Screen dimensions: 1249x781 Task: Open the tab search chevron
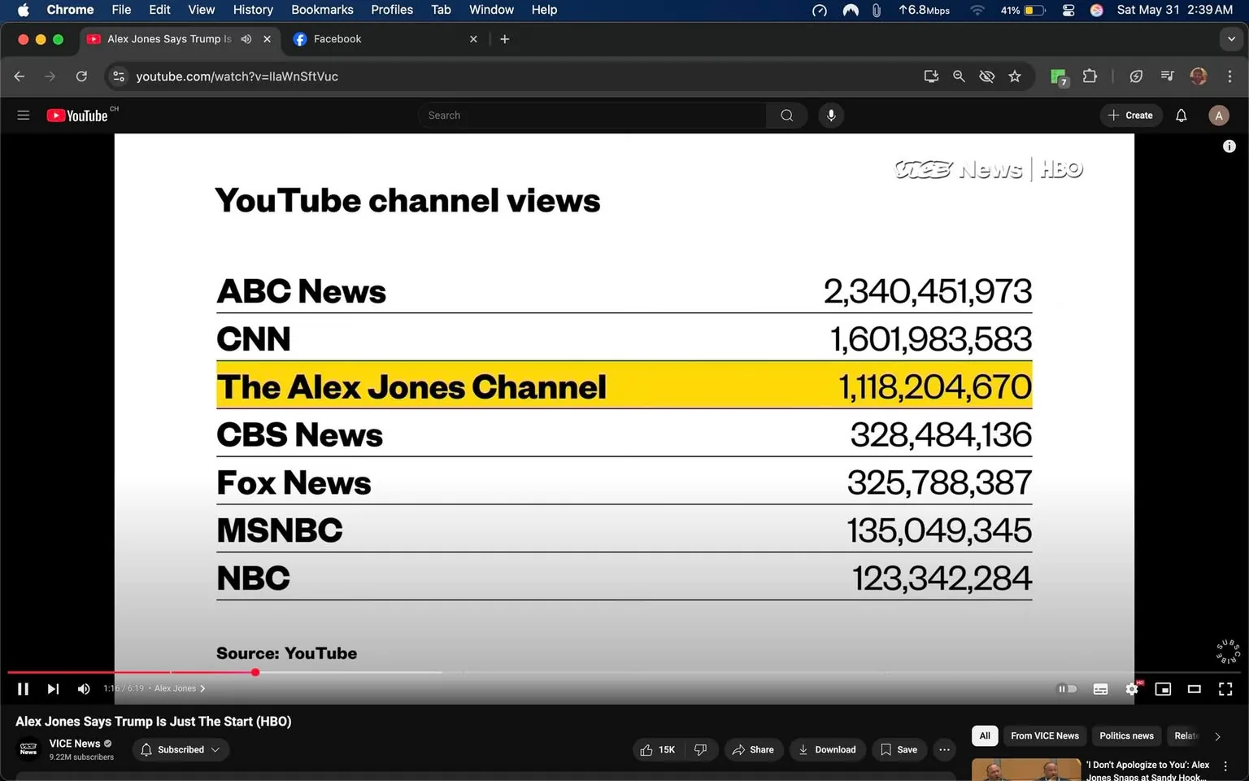click(x=1230, y=38)
